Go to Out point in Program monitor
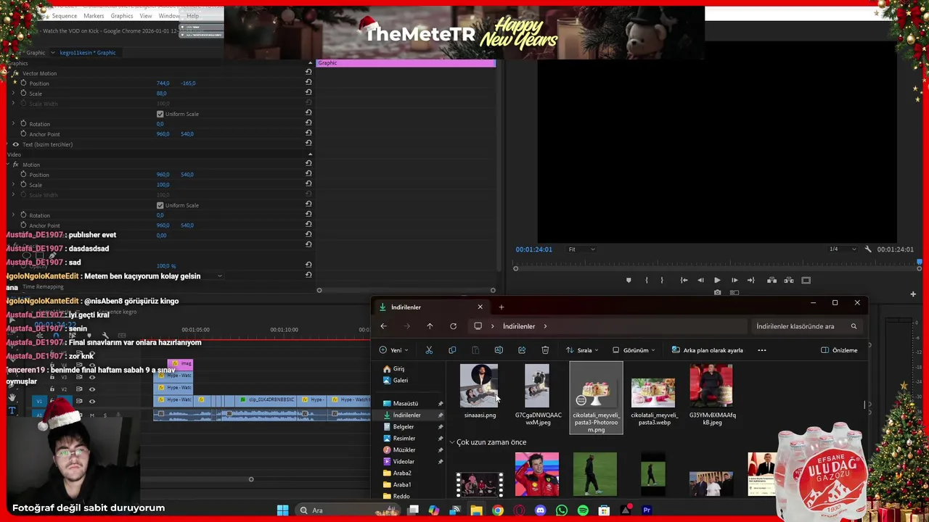This screenshot has width=929, height=522. click(x=751, y=280)
